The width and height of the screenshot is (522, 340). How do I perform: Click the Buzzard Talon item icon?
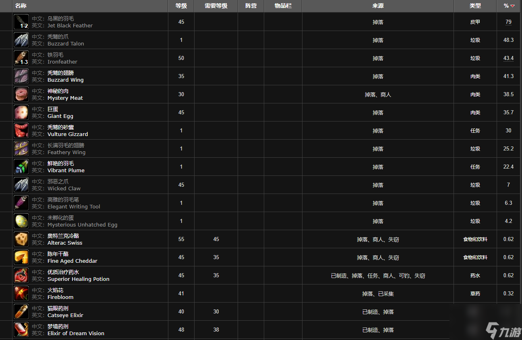click(x=21, y=40)
